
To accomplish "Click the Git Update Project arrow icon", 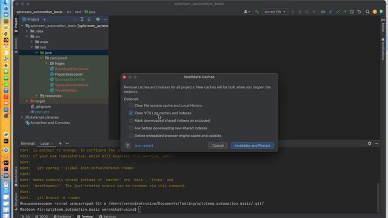I will click(331, 12).
